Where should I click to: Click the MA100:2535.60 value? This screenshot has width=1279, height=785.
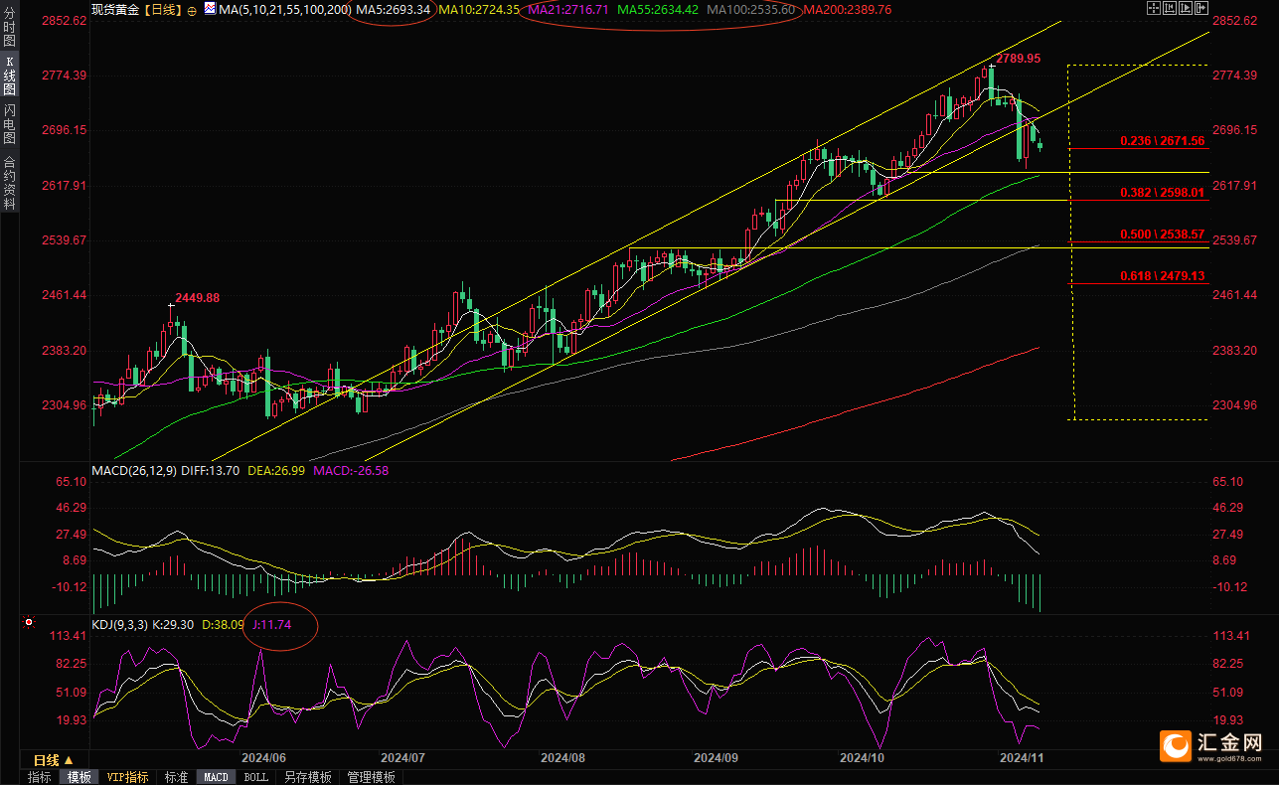750,9
